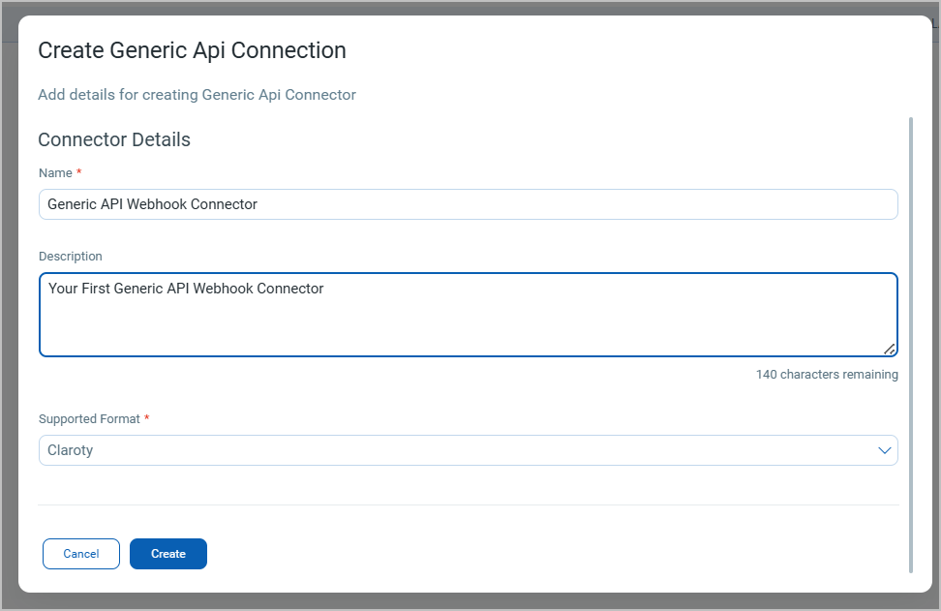Screen dimensions: 941x611
Task: Select the 'Claroty' value in the combo box
Action: 71,450
